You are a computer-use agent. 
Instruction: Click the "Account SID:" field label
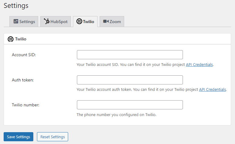24,55
